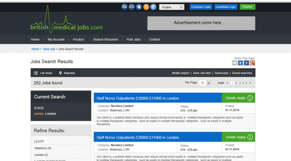The width and height of the screenshot is (291, 161).
Task: Open Home in the navigation bar
Action: pos(35,39)
